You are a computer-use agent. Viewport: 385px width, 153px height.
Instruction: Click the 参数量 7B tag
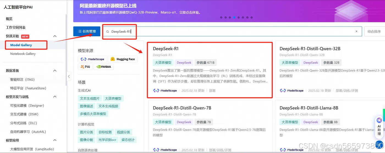[204, 122]
